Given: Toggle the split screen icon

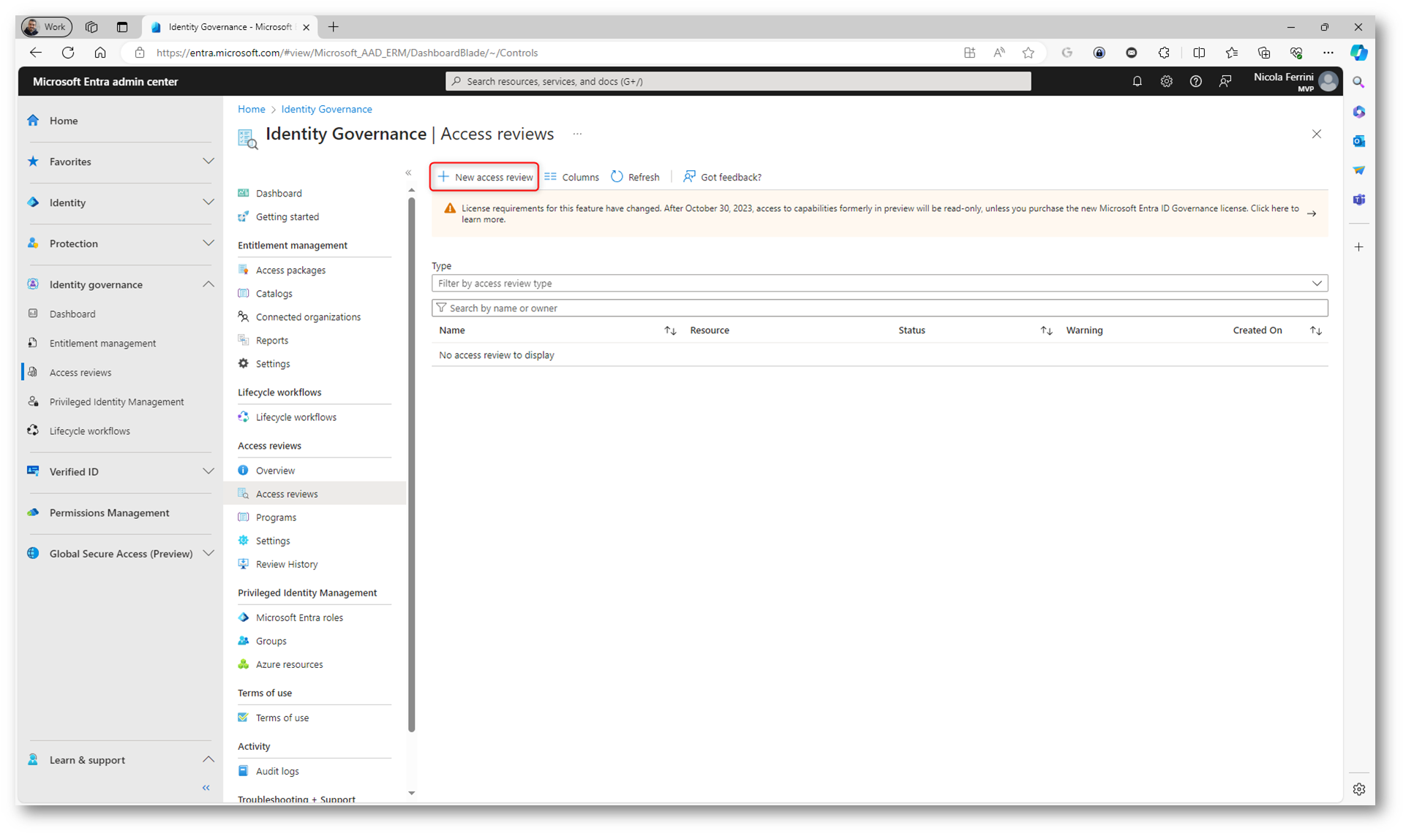Looking at the screenshot, I should pos(1199,53).
